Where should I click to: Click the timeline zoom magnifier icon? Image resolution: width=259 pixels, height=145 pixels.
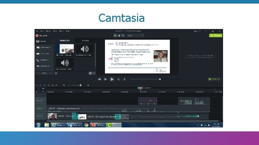tap(64, 85)
